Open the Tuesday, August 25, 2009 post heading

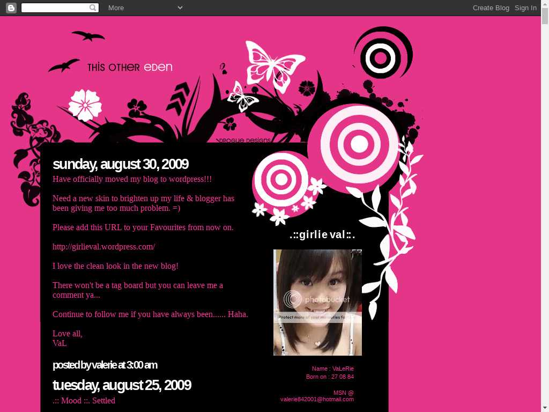click(x=122, y=385)
